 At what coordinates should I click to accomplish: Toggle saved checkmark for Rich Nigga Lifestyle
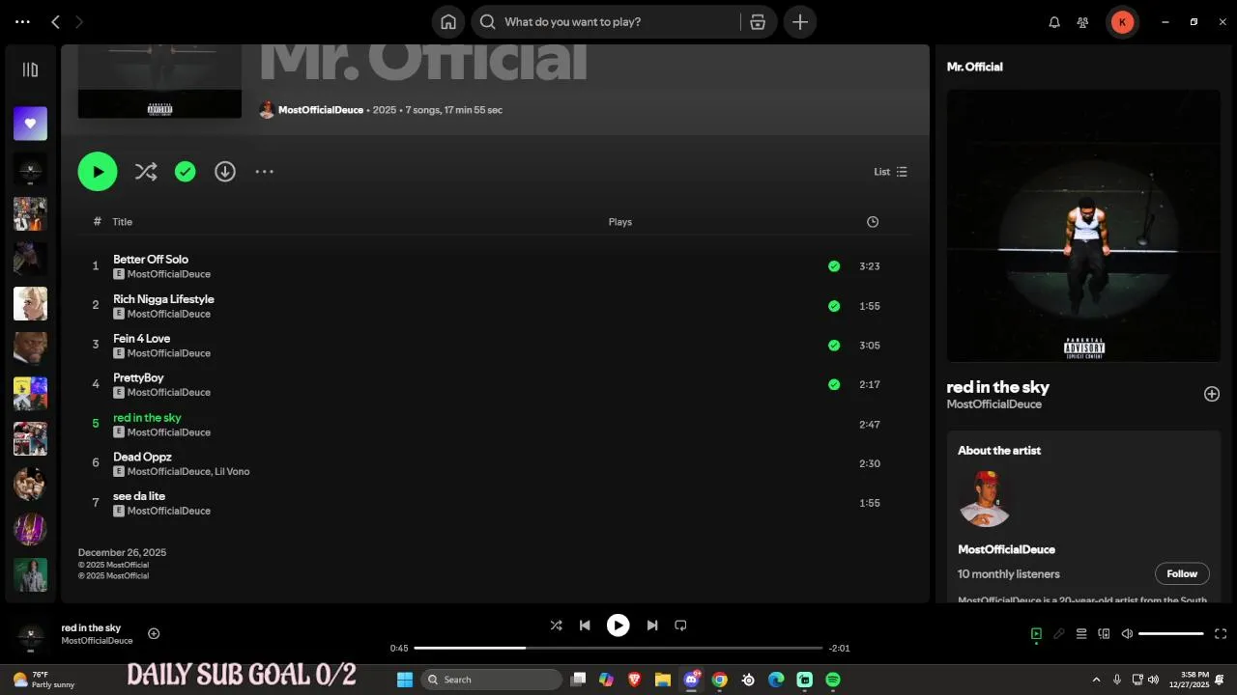click(x=834, y=306)
